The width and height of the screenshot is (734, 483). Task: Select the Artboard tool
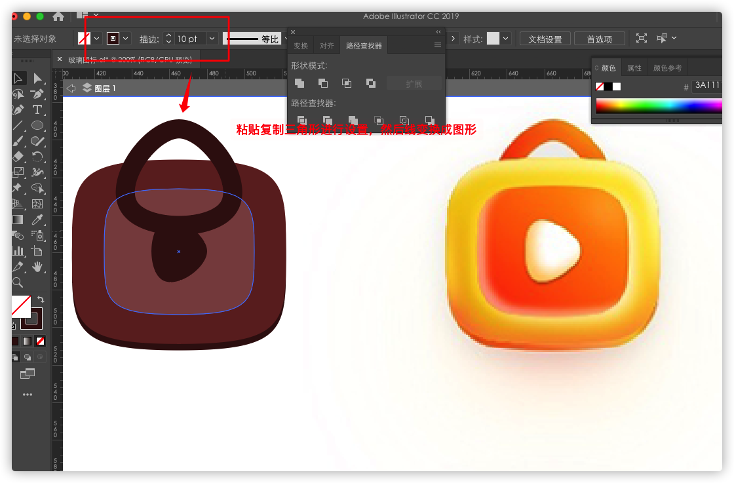pyautogui.click(x=37, y=251)
